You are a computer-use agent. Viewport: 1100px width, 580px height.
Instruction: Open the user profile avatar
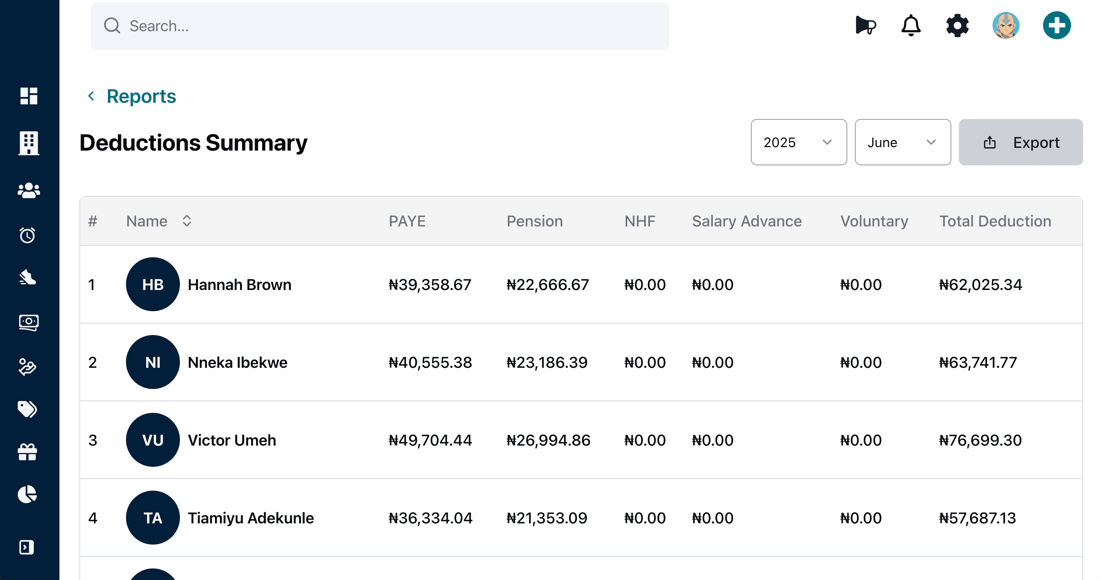1006,25
